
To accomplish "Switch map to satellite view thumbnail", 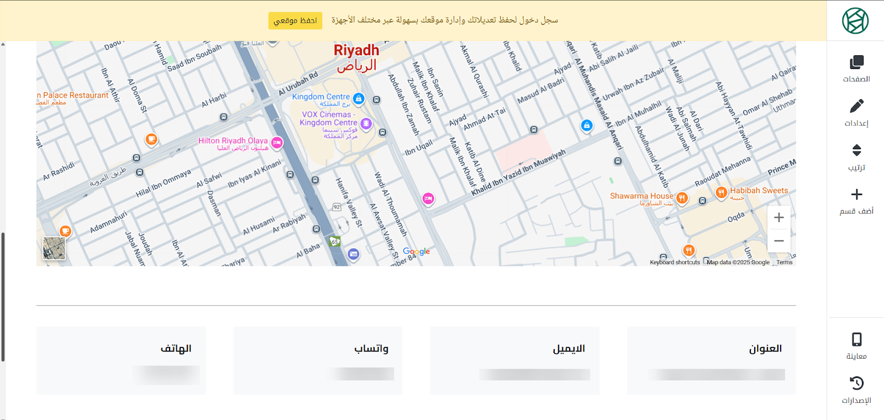I will click(x=54, y=248).
